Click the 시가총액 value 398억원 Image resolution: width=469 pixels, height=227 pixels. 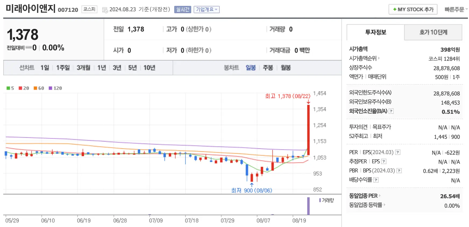tap(450, 49)
